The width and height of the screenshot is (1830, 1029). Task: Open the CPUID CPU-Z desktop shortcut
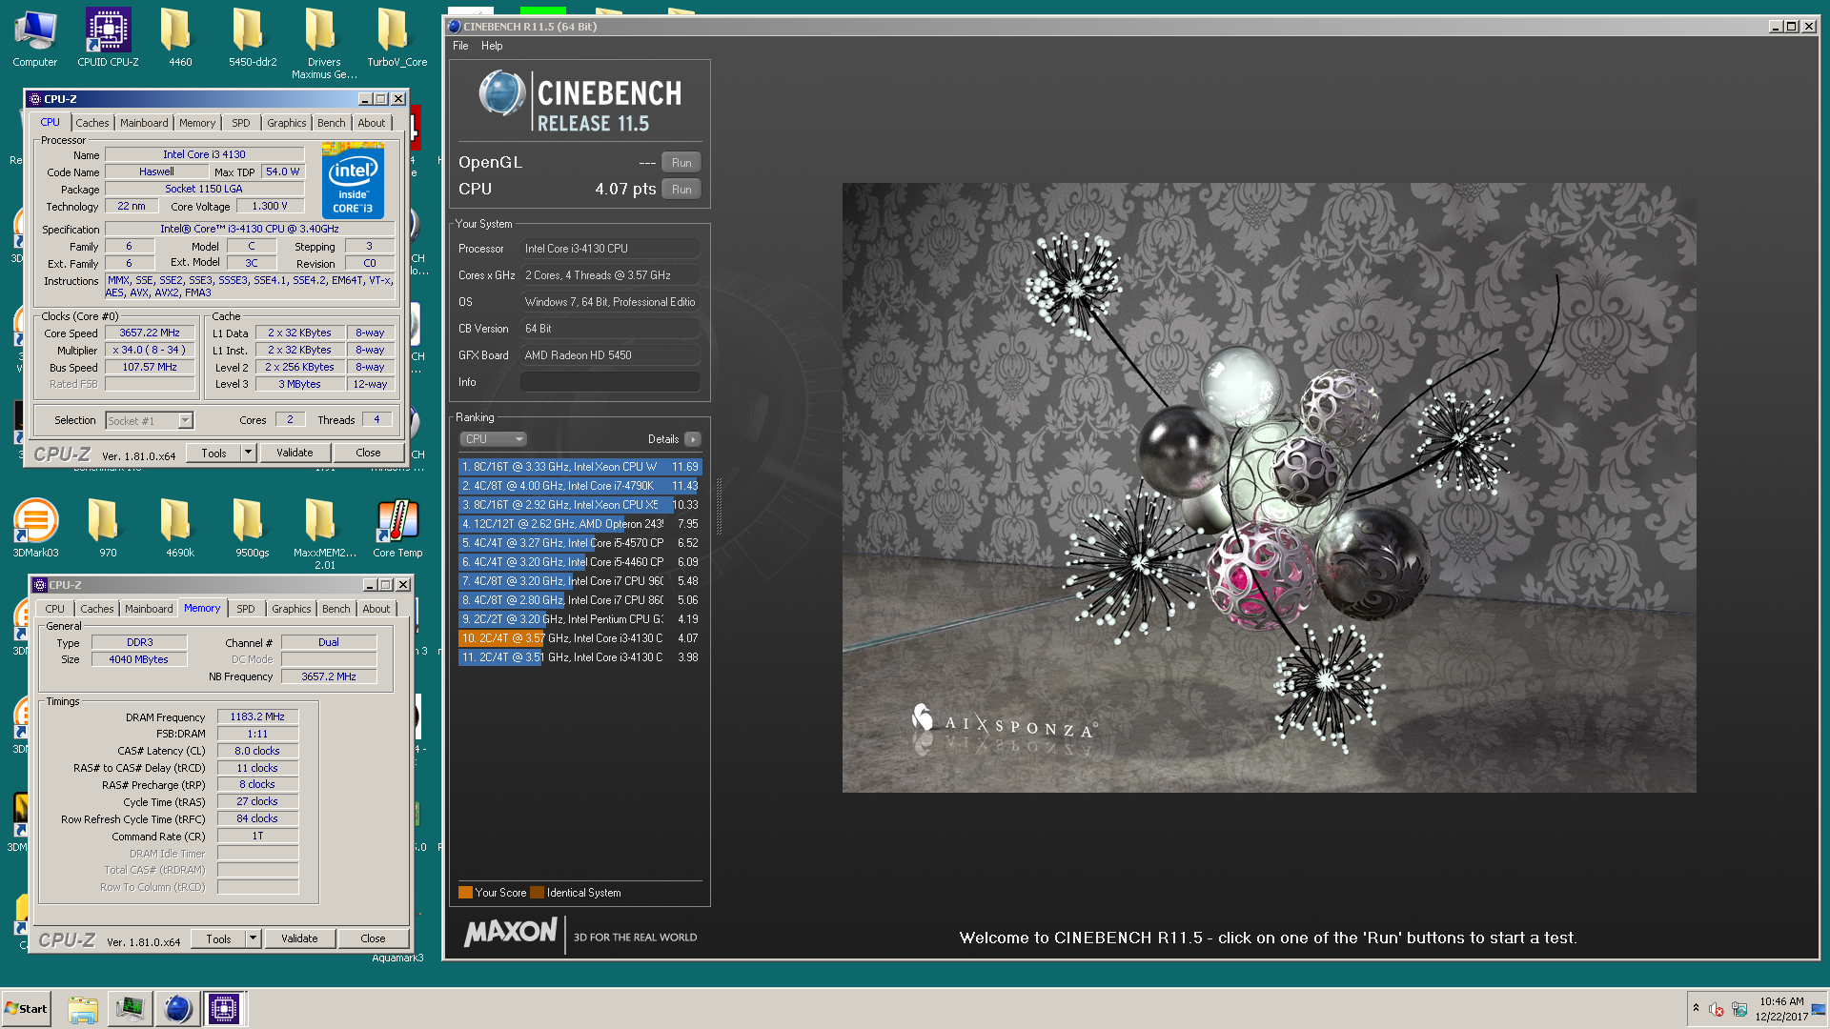point(108,38)
